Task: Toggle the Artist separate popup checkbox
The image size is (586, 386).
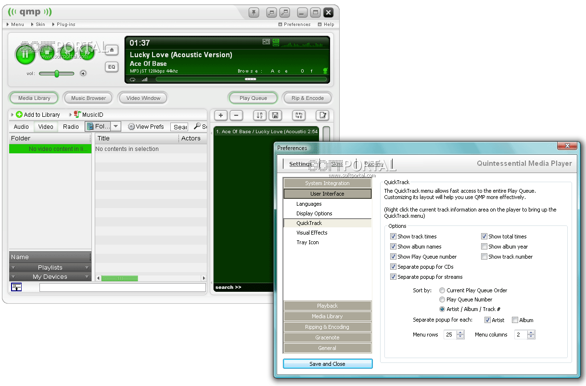Action: tap(487, 320)
